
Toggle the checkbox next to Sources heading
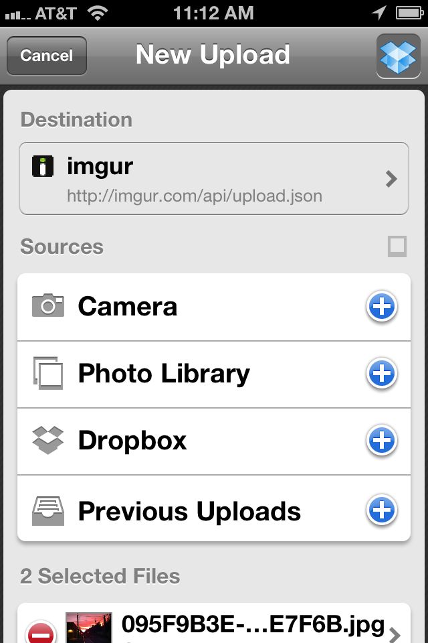[x=397, y=246]
